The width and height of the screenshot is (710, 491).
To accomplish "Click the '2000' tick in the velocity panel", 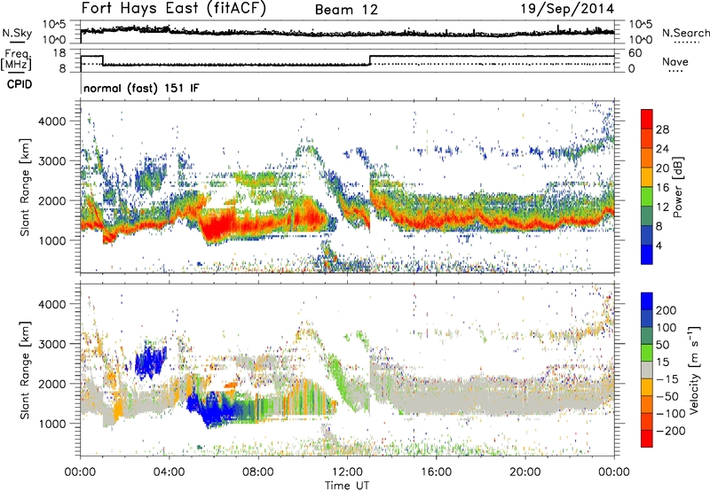I will (51, 384).
